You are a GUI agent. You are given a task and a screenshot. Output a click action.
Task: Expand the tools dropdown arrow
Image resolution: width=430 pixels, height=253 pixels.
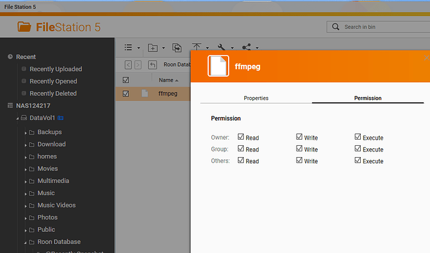click(232, 48)
